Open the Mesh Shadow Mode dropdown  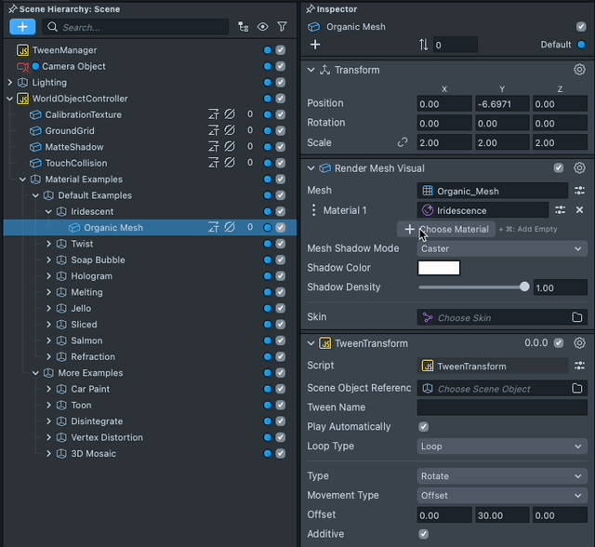502,248
